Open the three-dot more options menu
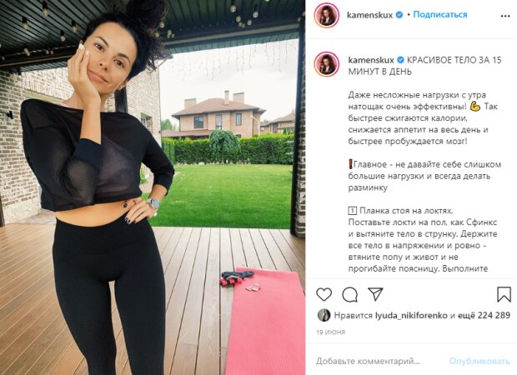This screenshot has width=517, height=375. [x=505, y=16]
